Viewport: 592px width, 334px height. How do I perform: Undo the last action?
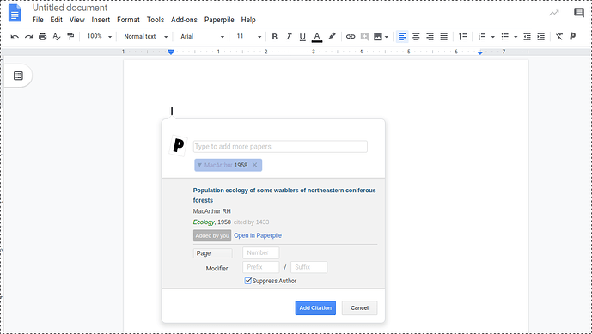coord(15,37)
